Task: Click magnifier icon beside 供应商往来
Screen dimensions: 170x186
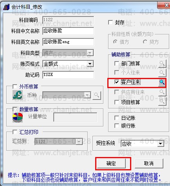Action: click(162, 92)
